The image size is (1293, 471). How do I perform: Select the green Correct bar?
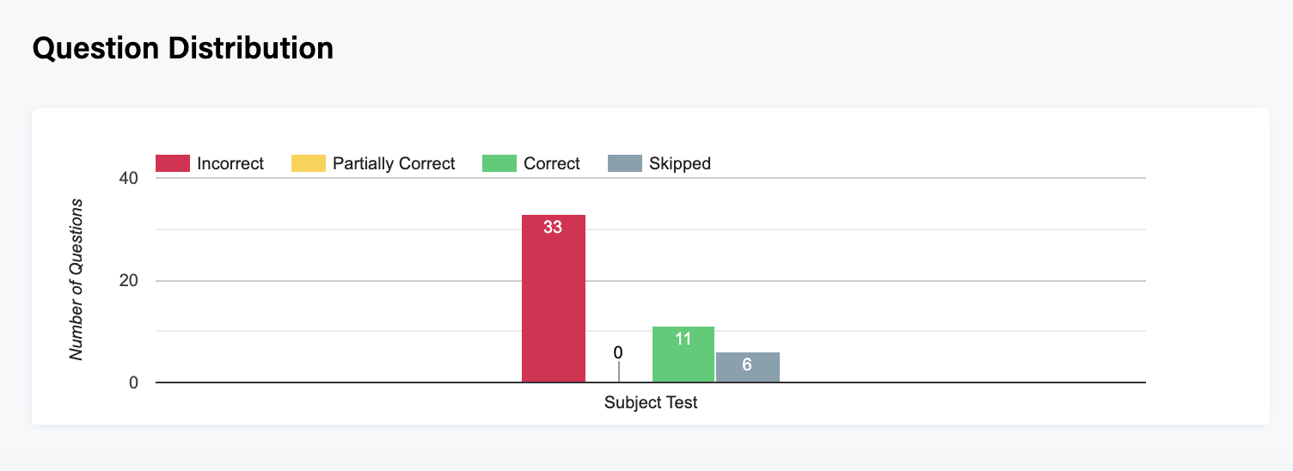(683, 361)
